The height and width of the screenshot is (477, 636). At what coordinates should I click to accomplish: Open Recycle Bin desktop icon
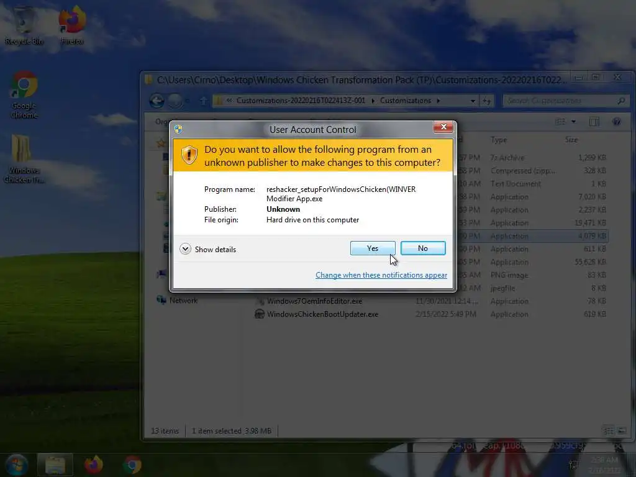24,25
